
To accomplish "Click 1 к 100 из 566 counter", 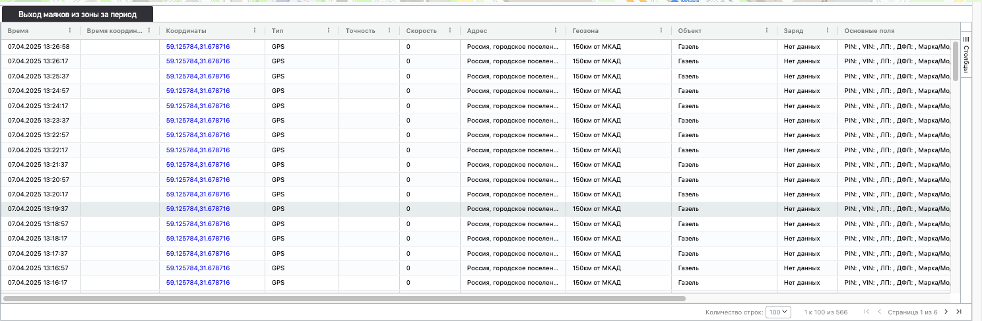I will (826, 312).
